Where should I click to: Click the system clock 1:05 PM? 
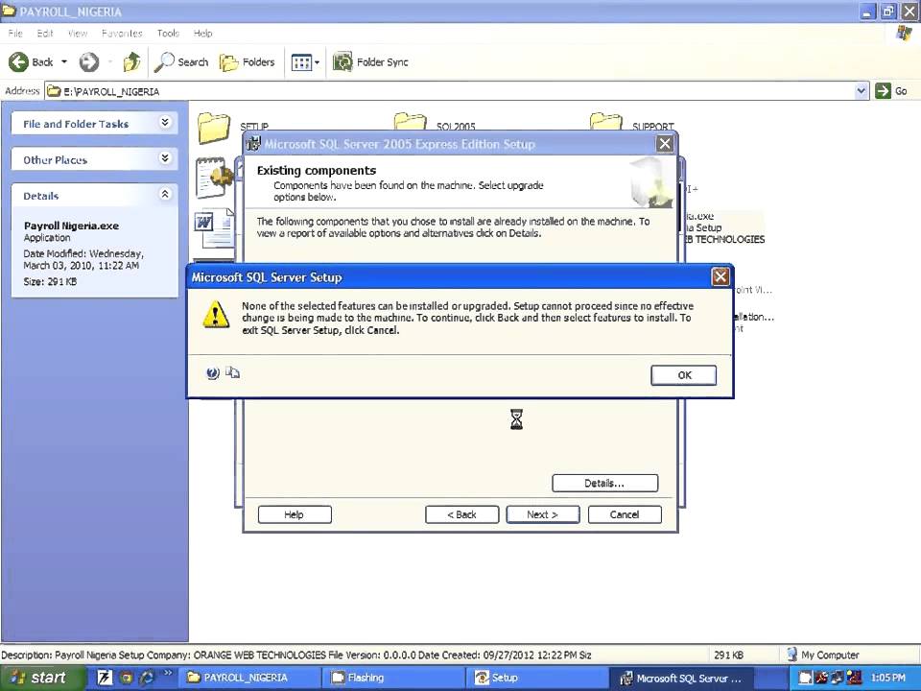coord(888,679)
